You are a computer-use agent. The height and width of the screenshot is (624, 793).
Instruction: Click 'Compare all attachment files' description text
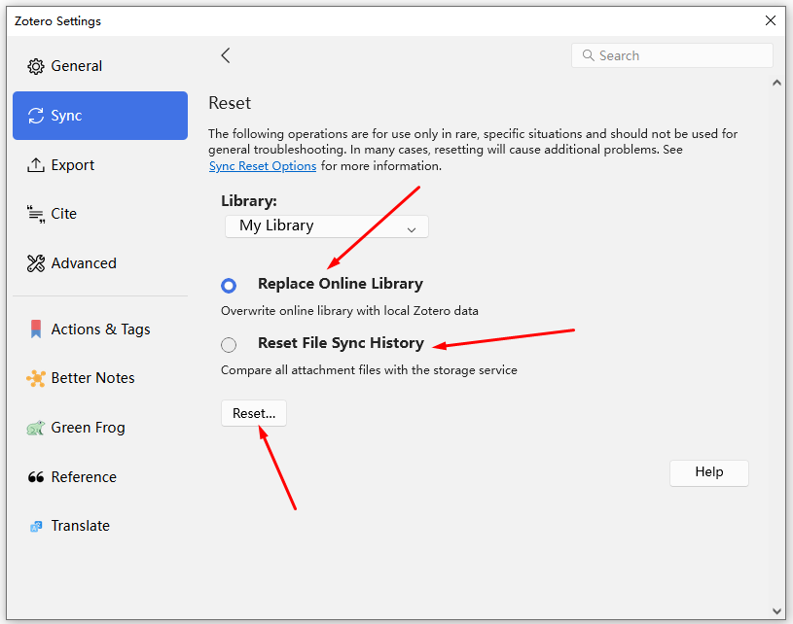(x=369, y=370)
